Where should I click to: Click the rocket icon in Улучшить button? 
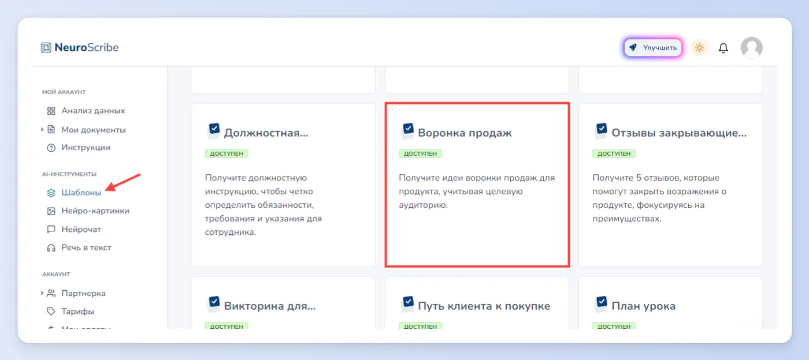tap(633, 48)
